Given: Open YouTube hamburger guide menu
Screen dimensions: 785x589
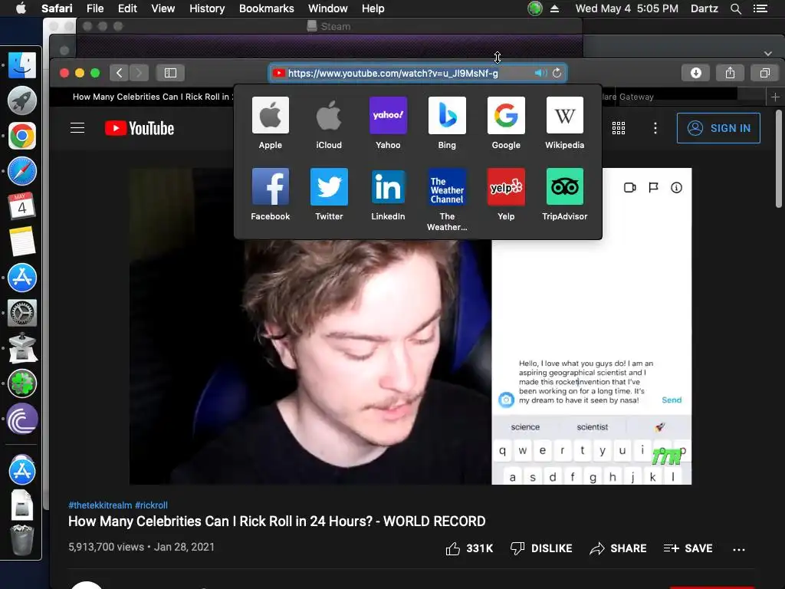Looking at the screenshot, I should [x=77, y=128].
